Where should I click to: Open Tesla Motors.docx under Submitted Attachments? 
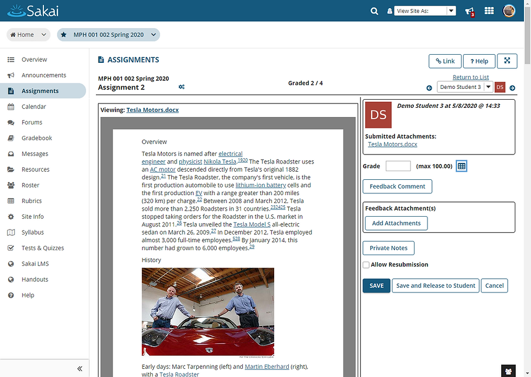tap(392, 144)
